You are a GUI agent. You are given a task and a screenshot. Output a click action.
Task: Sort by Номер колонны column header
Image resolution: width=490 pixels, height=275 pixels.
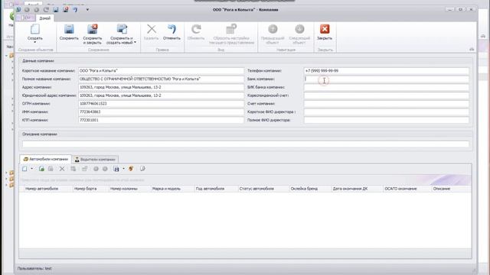(129, 189)
